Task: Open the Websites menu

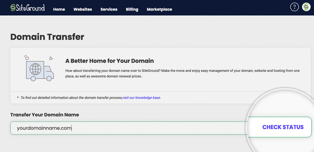Action: [x=83, y=10]
